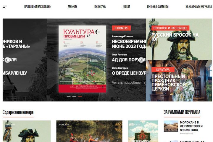The image size is (213, 142).
Task: Open Читать подробнее link
Action: click(126, 83)
